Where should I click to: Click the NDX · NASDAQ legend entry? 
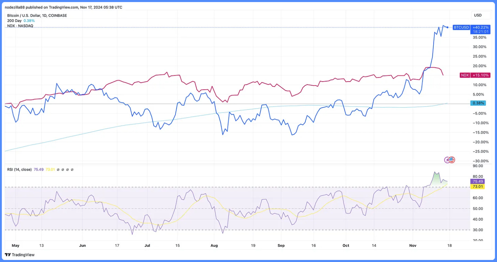(20, 26)
